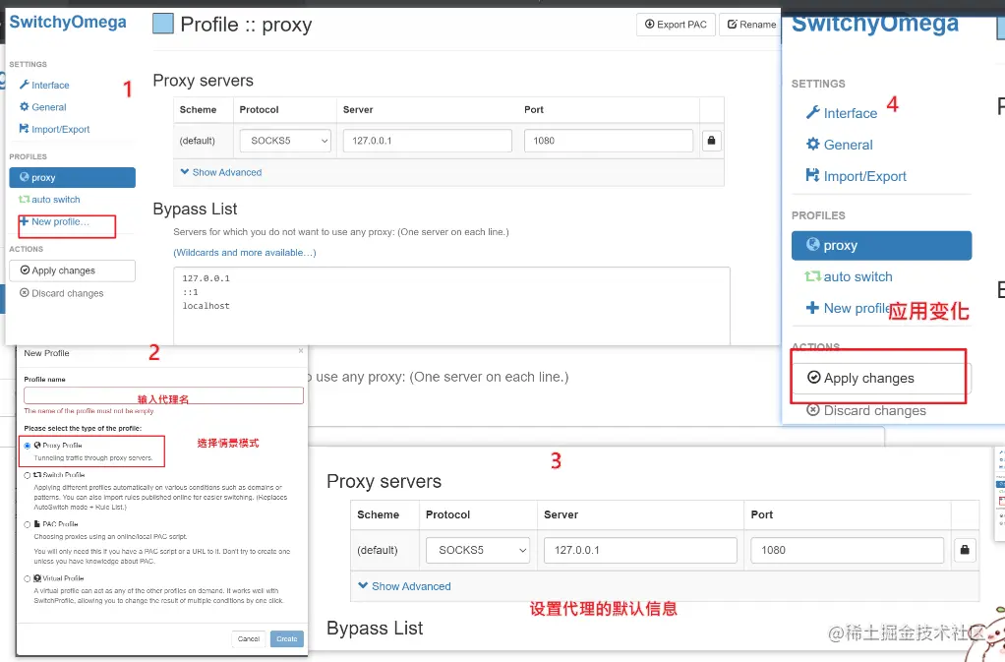
Task: Click inside the Bypass List text area
Action: click(452, 306)
